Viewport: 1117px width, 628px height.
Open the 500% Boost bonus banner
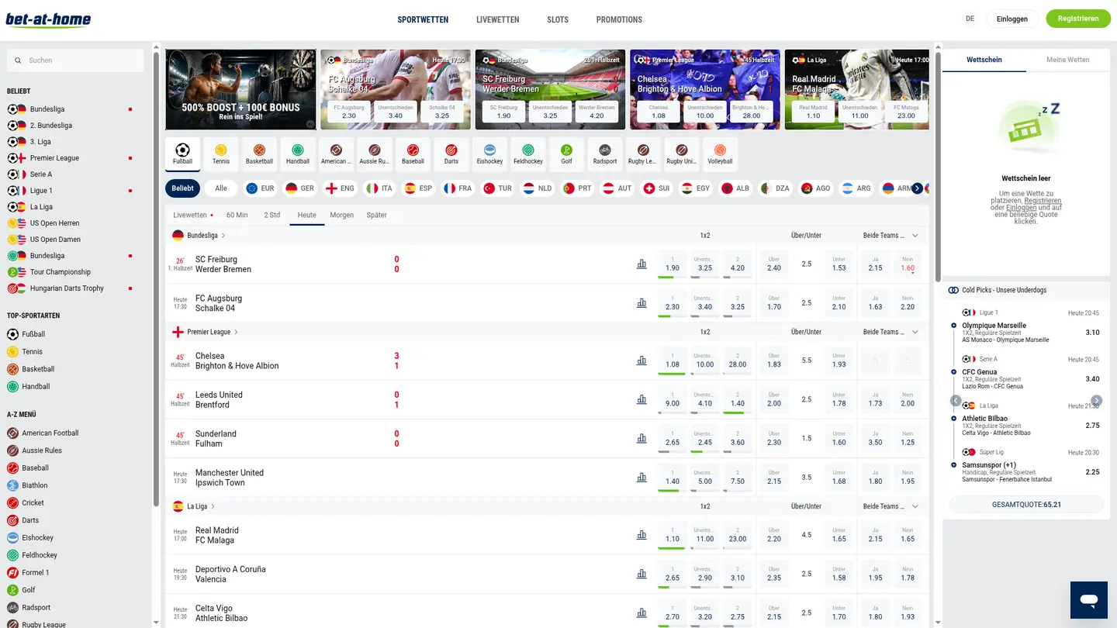click(240, 89)
